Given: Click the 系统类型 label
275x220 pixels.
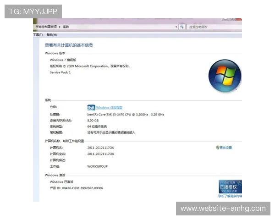Looking at the screenshot, I should (56, 126).
